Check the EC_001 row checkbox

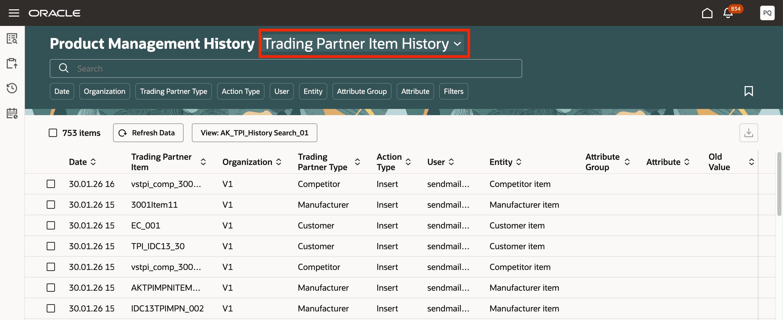coord(51,226)
